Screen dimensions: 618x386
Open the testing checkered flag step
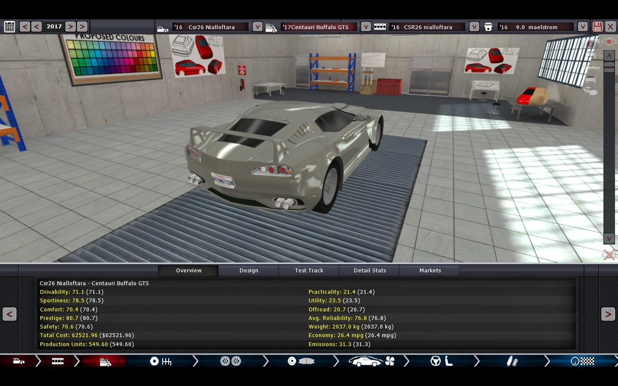click(x=582, y=362)
